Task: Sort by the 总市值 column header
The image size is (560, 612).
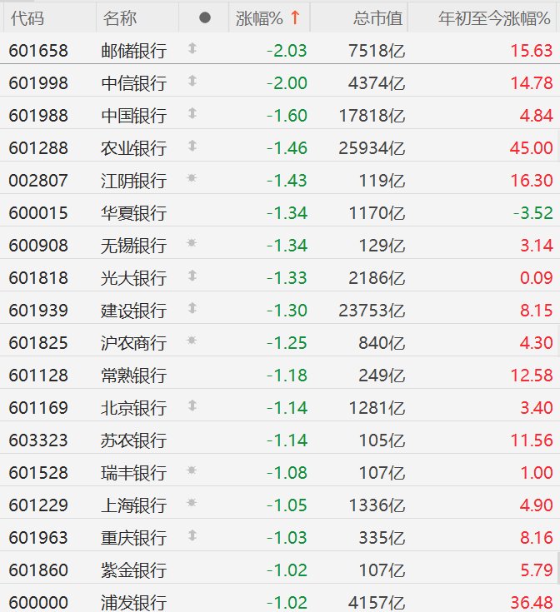Action: click(377, 18)
